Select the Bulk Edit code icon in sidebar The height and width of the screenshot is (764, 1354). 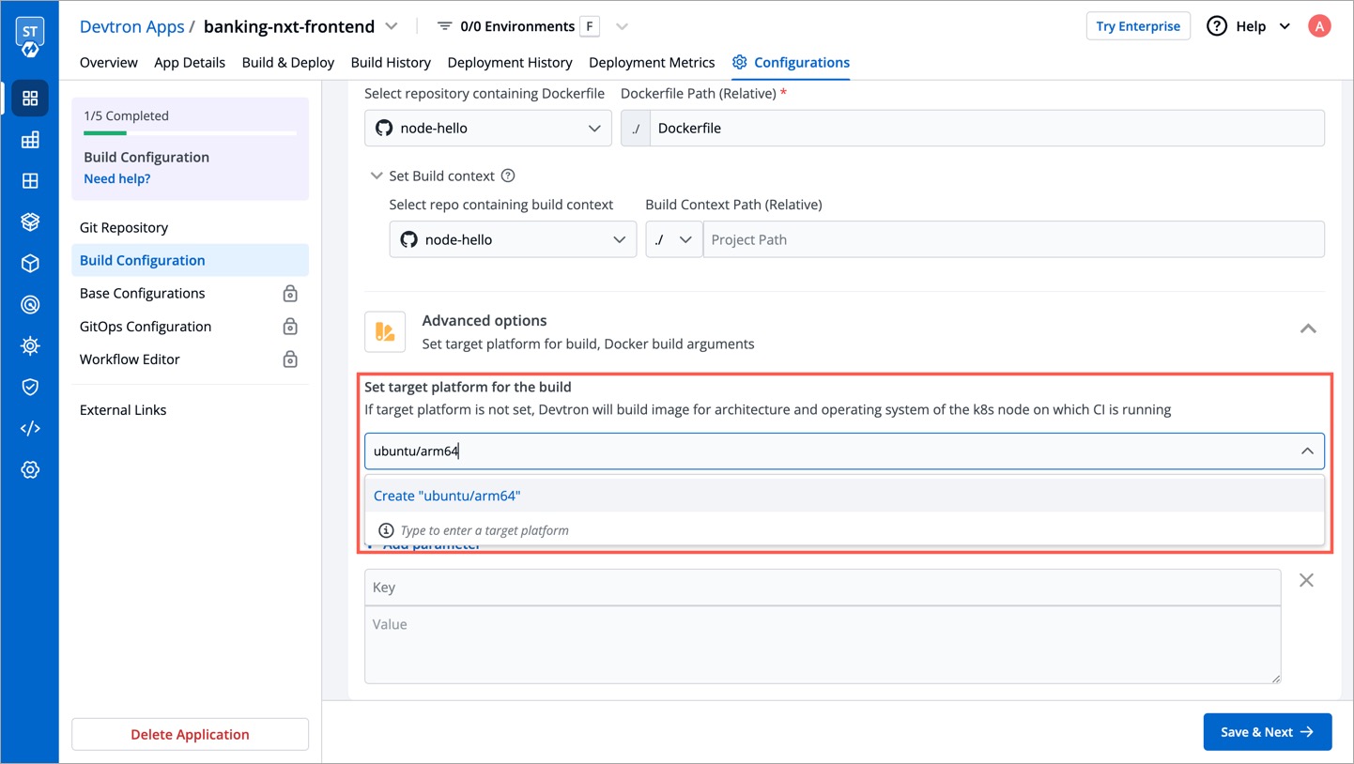click(x=30, y=428)
